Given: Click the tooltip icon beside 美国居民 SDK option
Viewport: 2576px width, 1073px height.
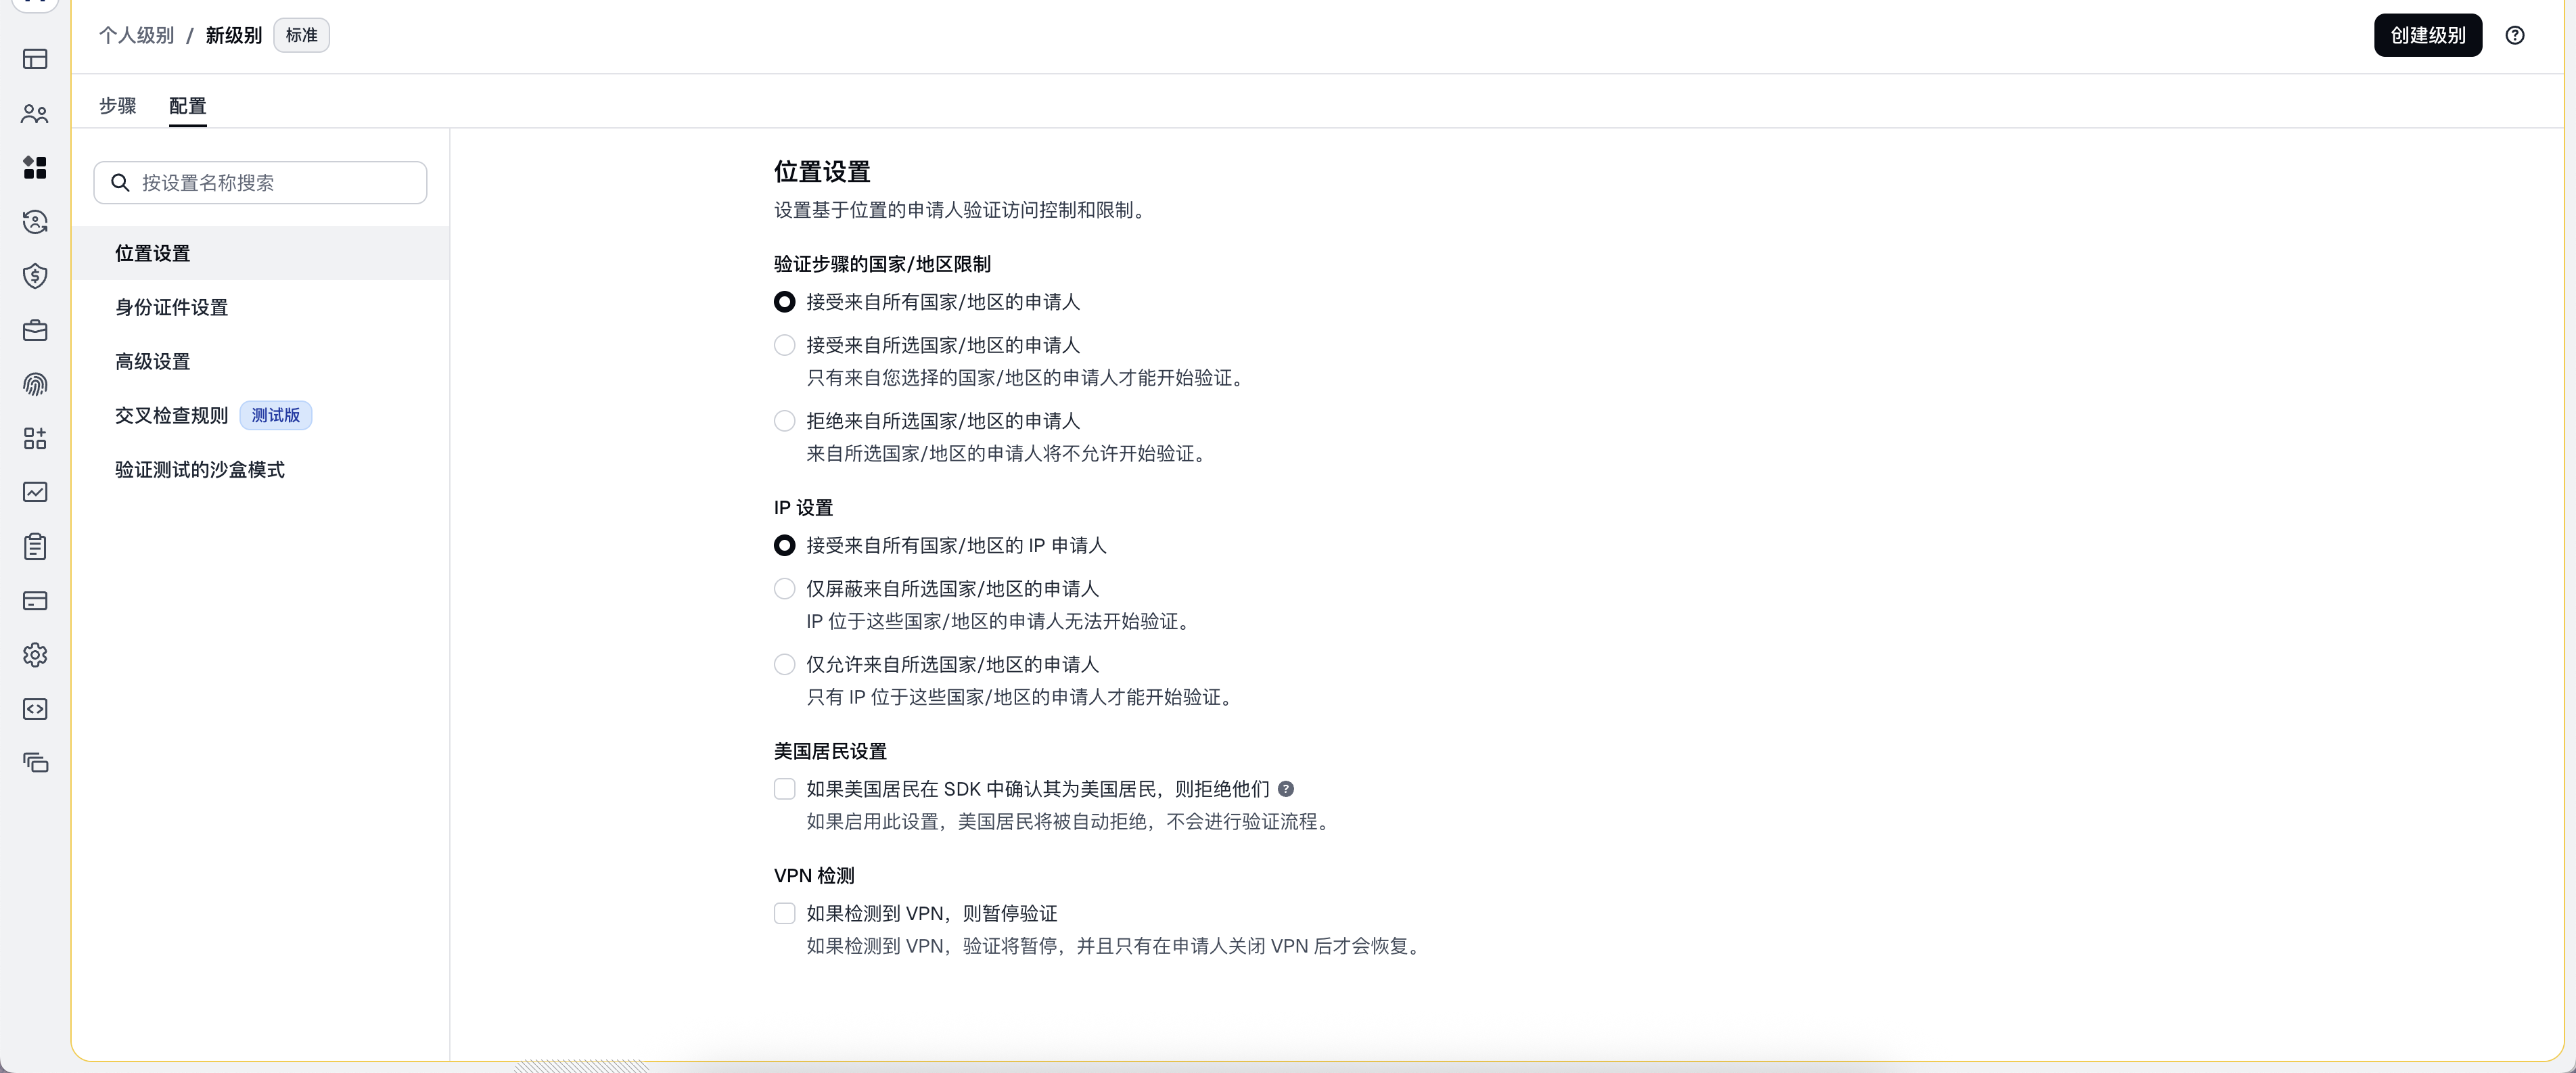Looking at the screenshot, I should 1286,789.
